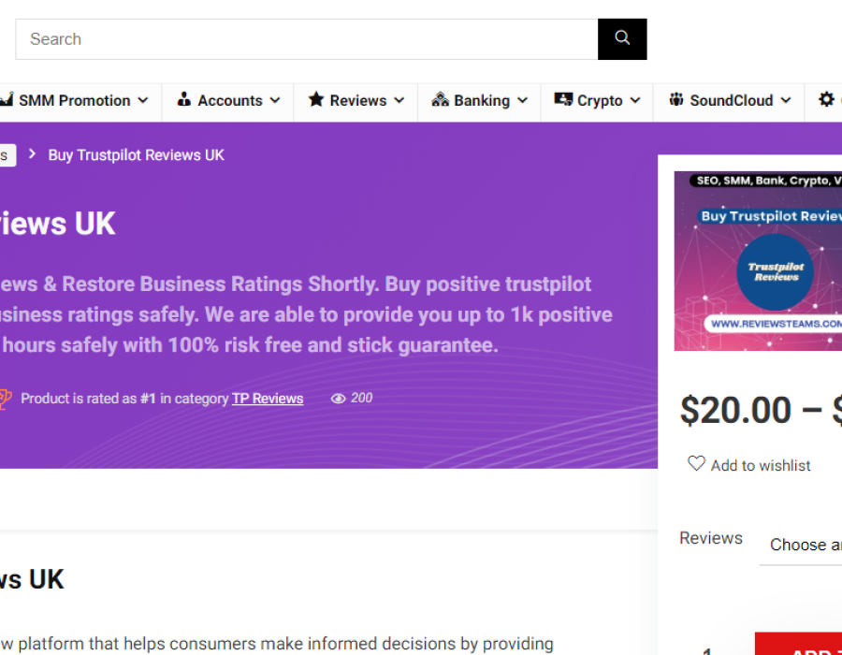Click the star icon beside Reviews menu
The width and height of the screenshot is (842, 655).
pyautogui.click(x=316, y=100)
